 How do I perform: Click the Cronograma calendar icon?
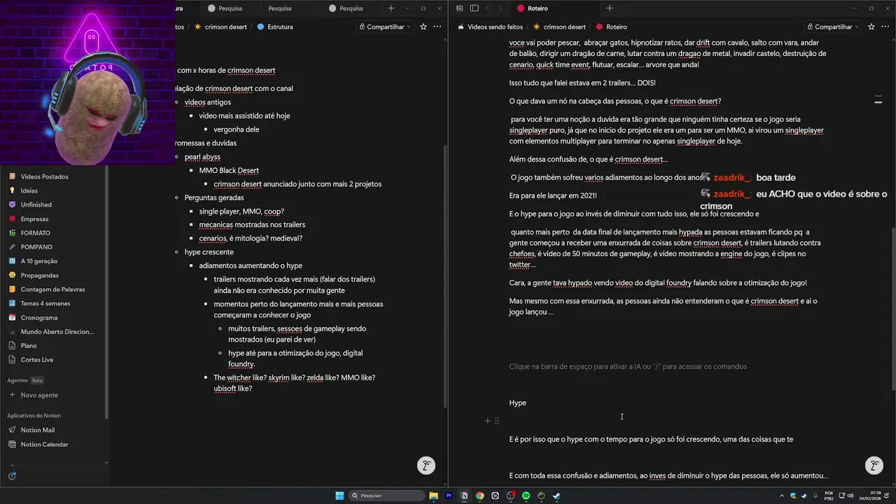[12, 318]
